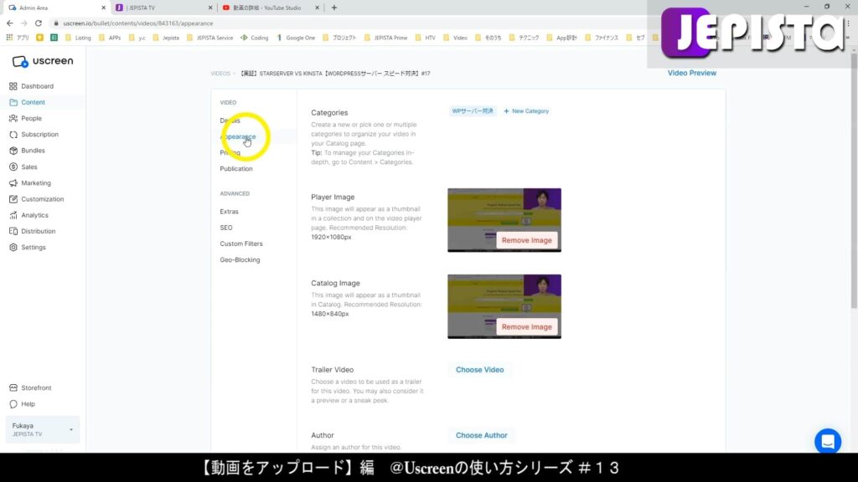Click the Uscreen logo
This screenshot has height=482, width=858.
[x=43, y=61]
